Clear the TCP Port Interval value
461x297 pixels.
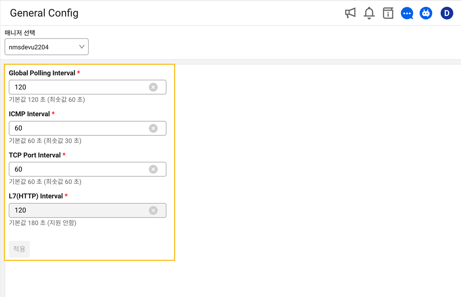[153, 169]
